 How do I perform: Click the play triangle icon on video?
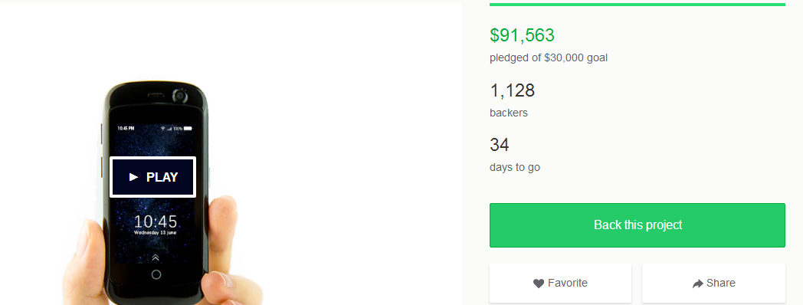click(x=133, y=177)
